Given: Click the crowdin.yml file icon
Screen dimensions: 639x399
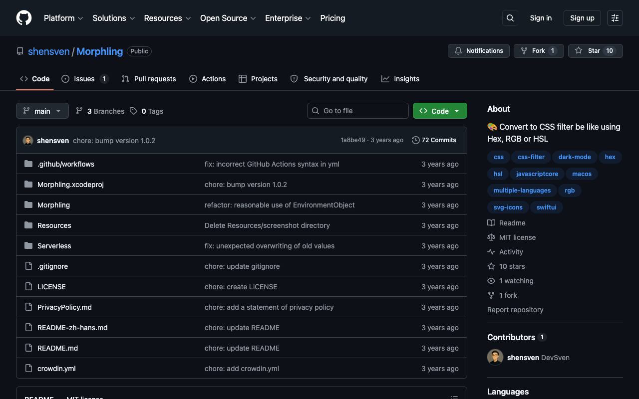Looking at the screenshot, I should click(28, 369).
